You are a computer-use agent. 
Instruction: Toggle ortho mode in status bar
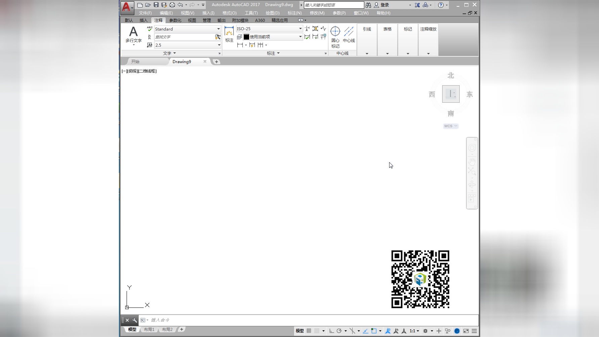[332, 331]
